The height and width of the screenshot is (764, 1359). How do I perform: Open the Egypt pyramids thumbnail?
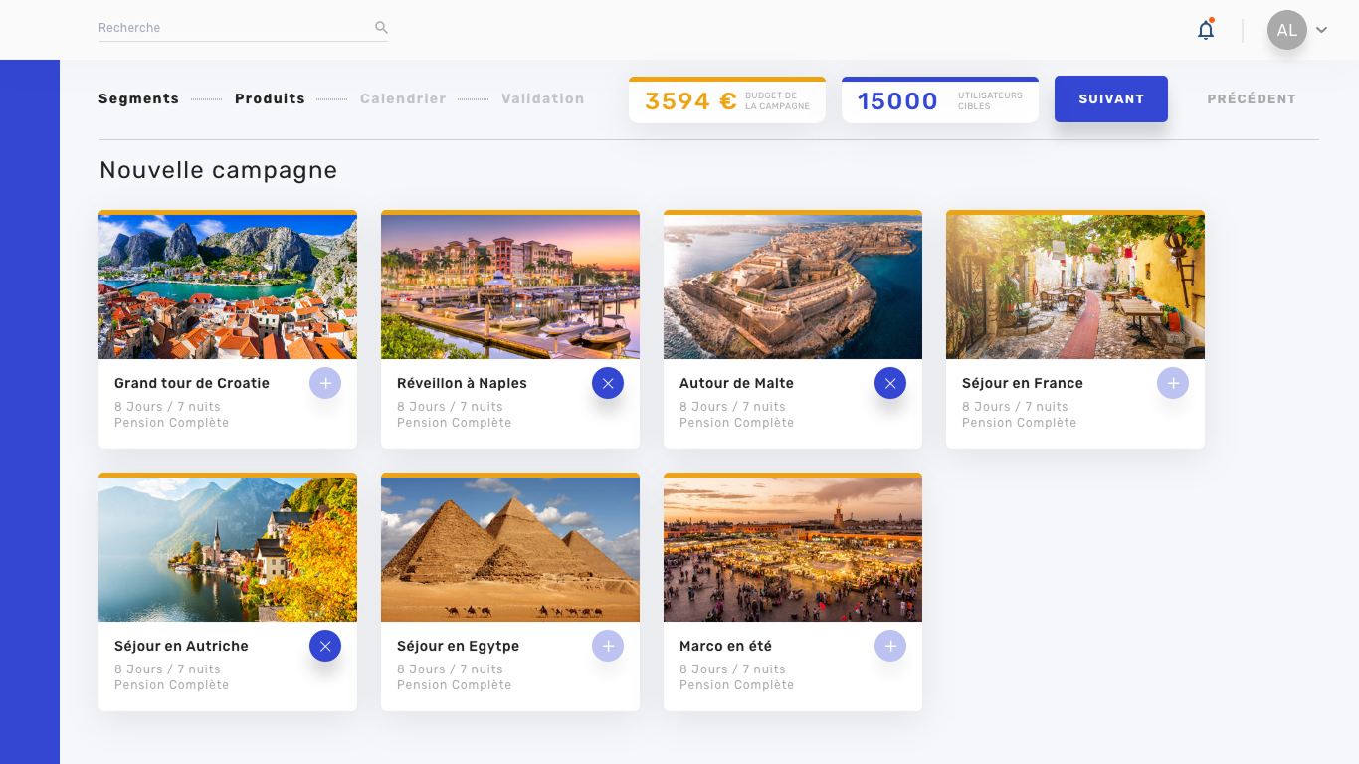pyautogui.click(x=510, y=548)
